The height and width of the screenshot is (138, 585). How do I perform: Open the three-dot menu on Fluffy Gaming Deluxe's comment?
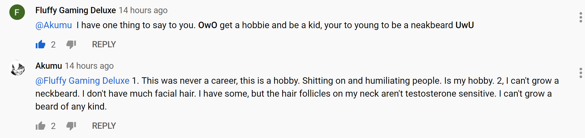(x=581, y=17)
